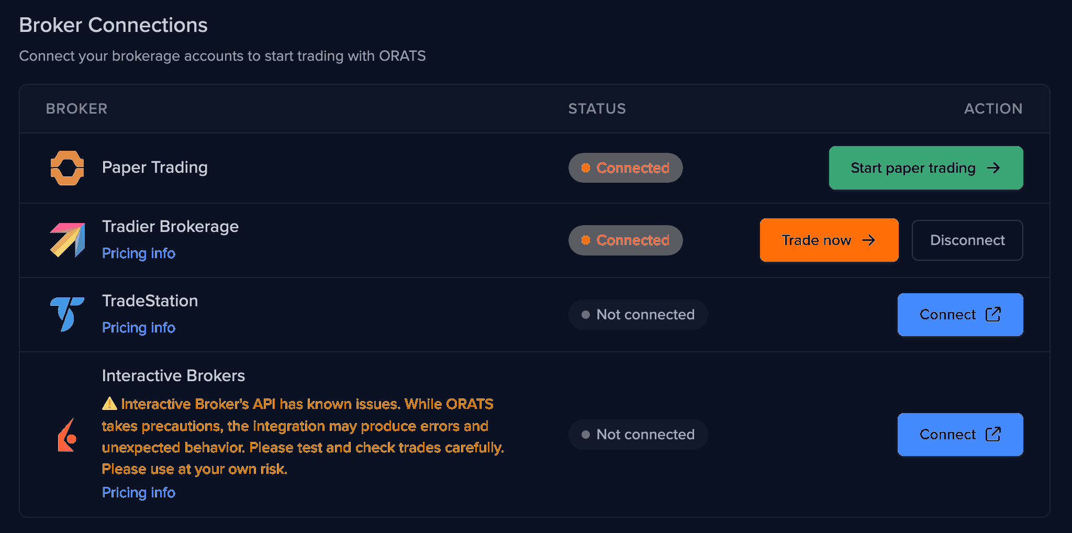The width and height of the screenshot is (1072, 533).
Task: Click the STATUS column header
Action: point(597,109)
